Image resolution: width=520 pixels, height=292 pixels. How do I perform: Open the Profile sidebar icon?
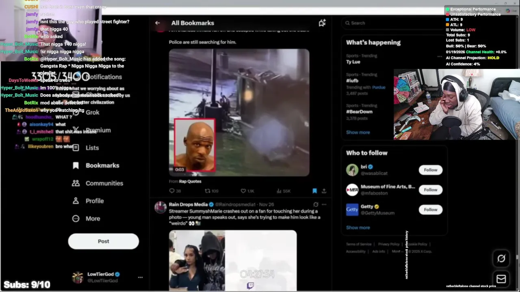click(76, 201)
